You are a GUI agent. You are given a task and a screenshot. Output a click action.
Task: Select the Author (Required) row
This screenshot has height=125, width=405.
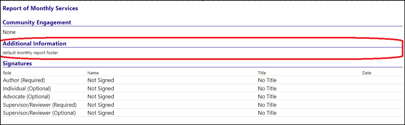(202, 80)
